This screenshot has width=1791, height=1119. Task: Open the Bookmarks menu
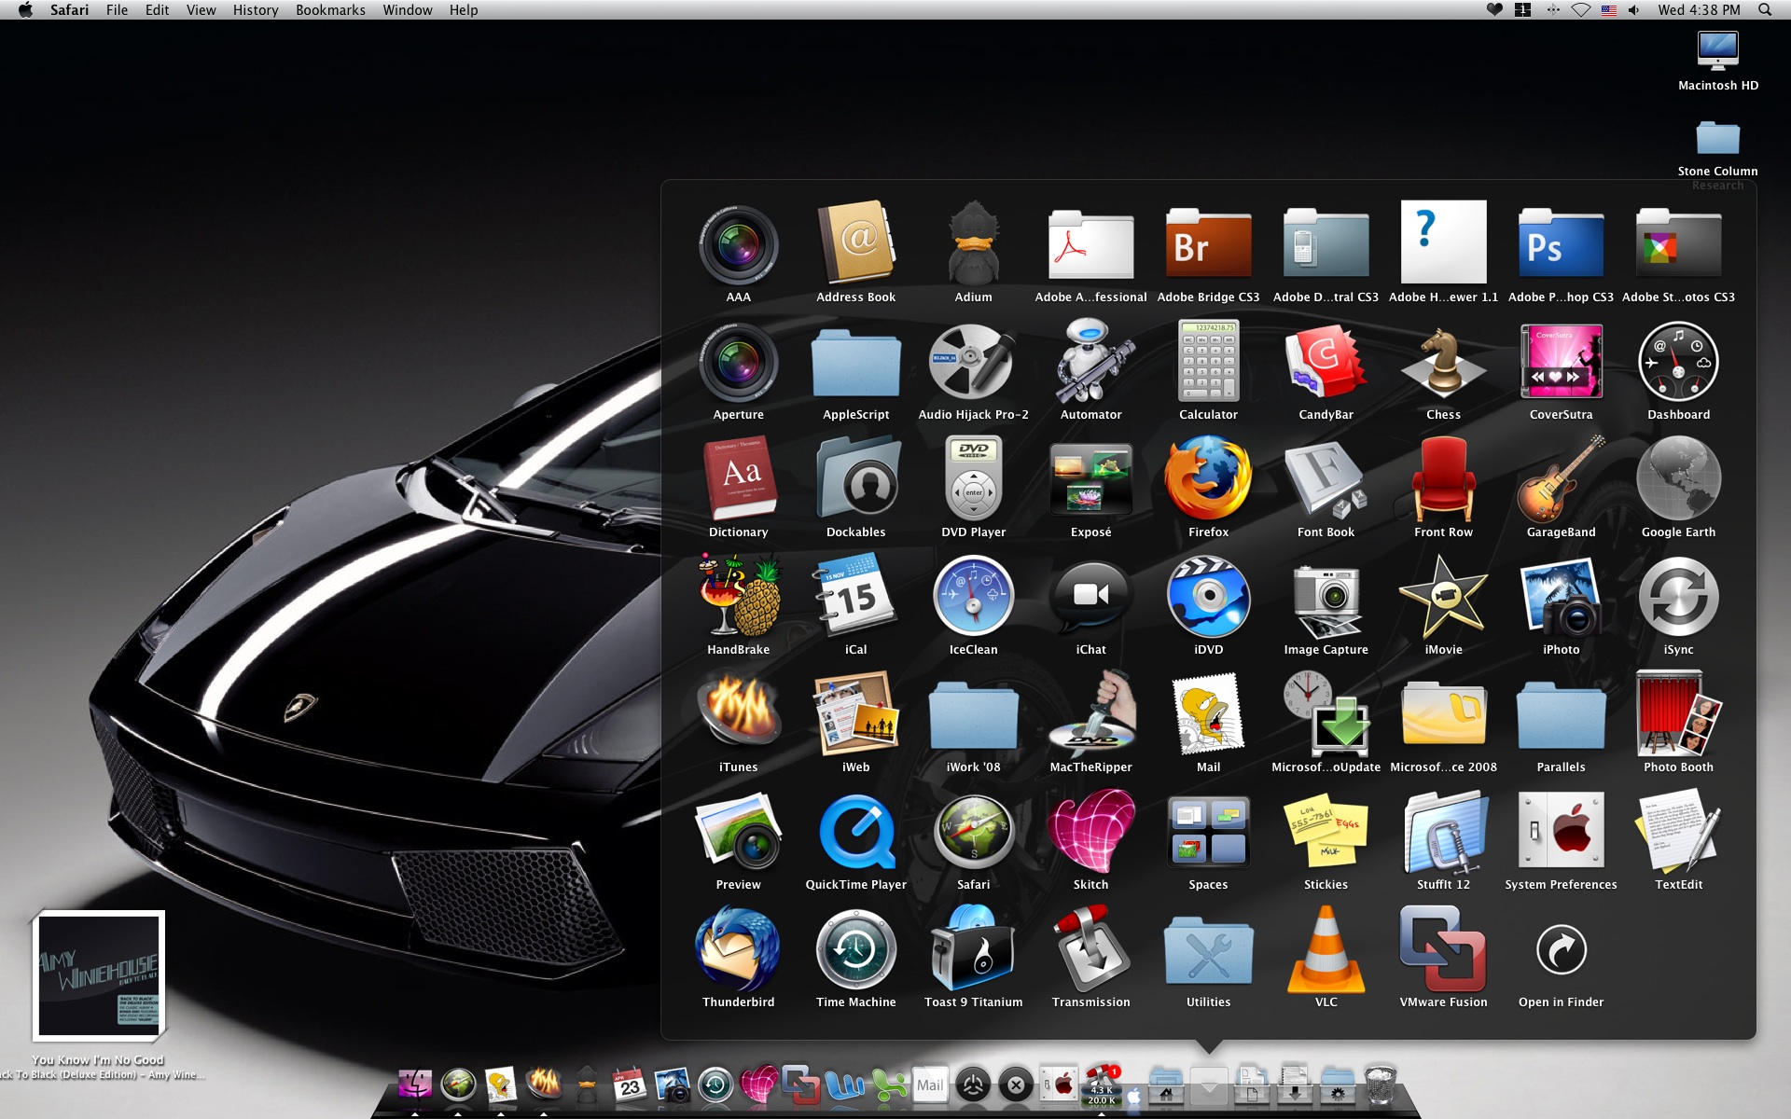(x=330, y=10)
